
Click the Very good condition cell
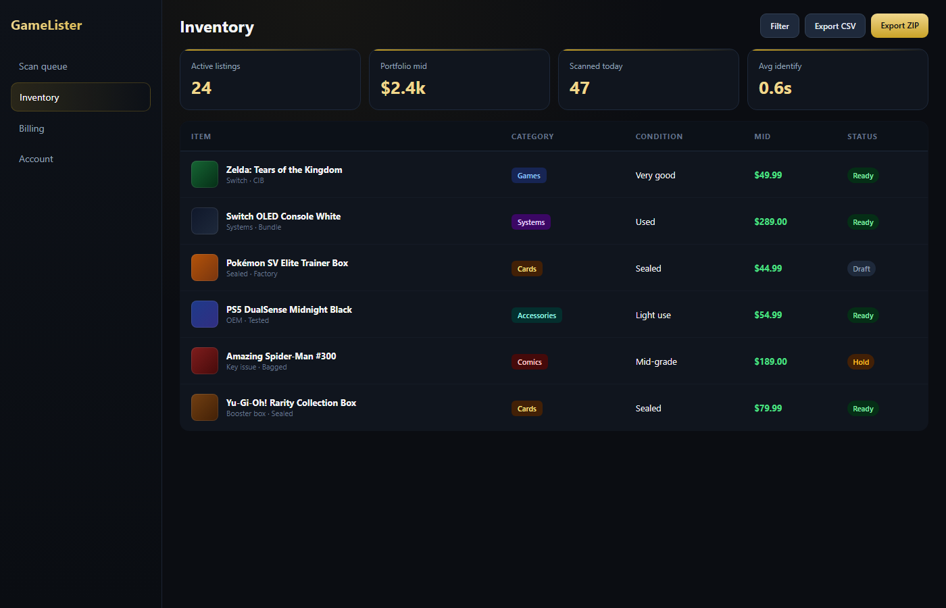[x=655, y=175]
